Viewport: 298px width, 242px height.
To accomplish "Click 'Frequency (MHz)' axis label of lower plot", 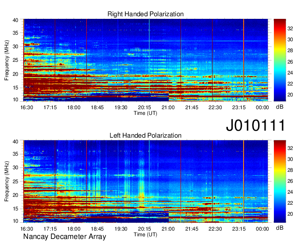I will tap(7, 181).
